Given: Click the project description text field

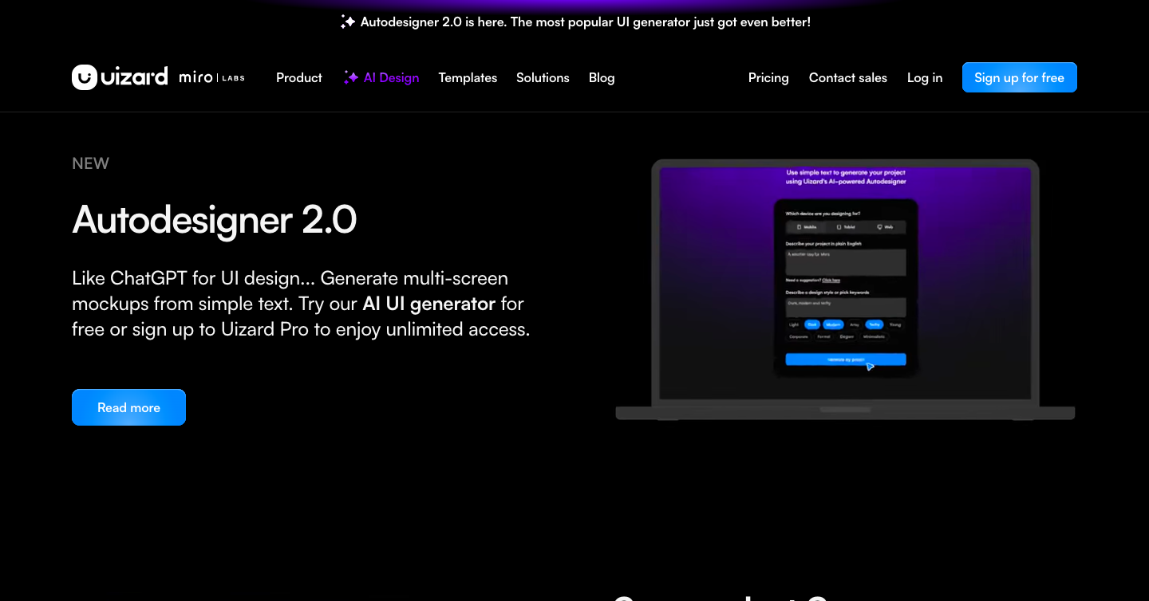Looking at the screenshot, I should point(846,262).
